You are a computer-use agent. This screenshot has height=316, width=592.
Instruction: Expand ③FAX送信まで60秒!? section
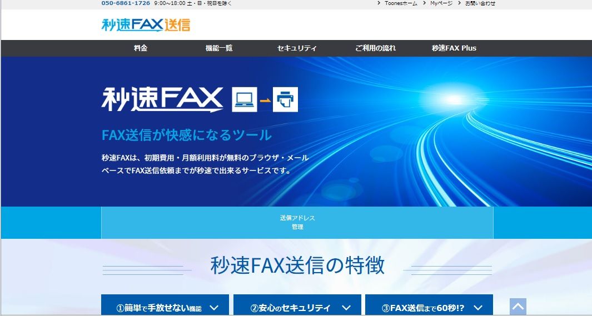click(x=429, y=305)
